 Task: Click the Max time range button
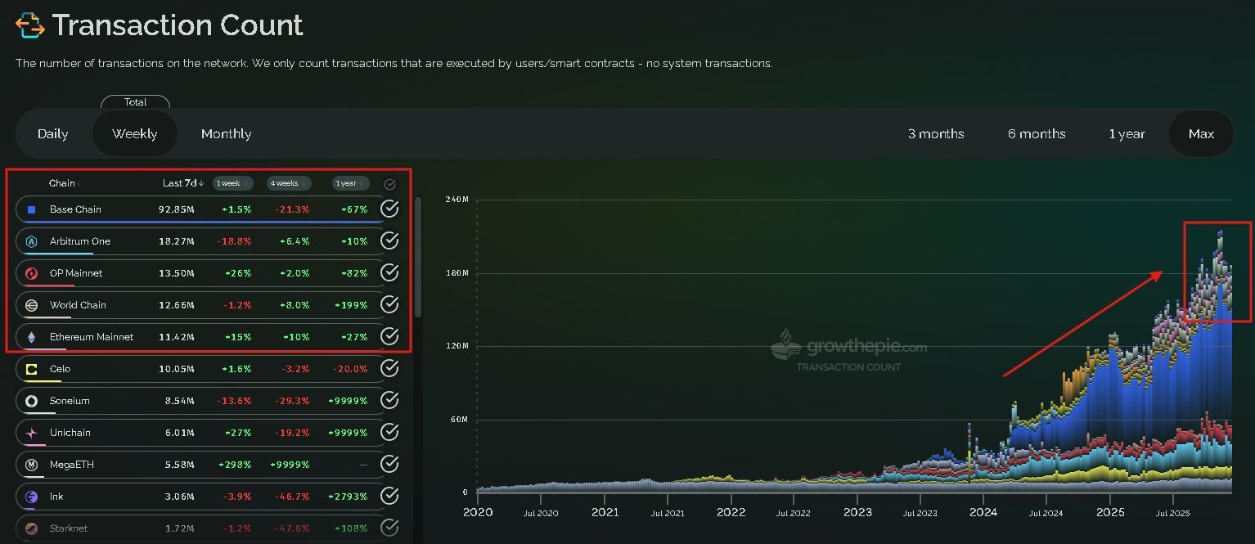pos(1201,133)
